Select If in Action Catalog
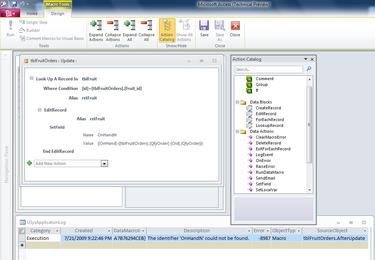This screenshot has height=260, width=375. coord(257,90)
